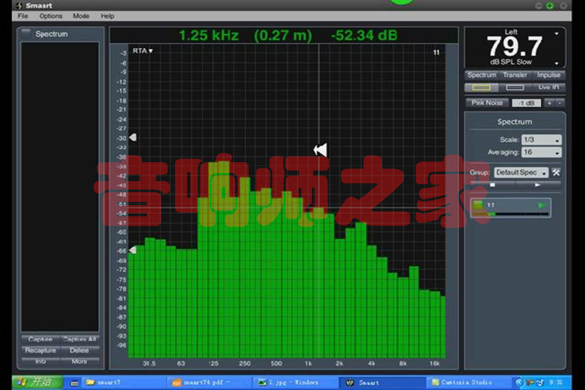Toggle the Pink Noise generator
Viewport: 585px width, 390px height.
tap(487, 103)
